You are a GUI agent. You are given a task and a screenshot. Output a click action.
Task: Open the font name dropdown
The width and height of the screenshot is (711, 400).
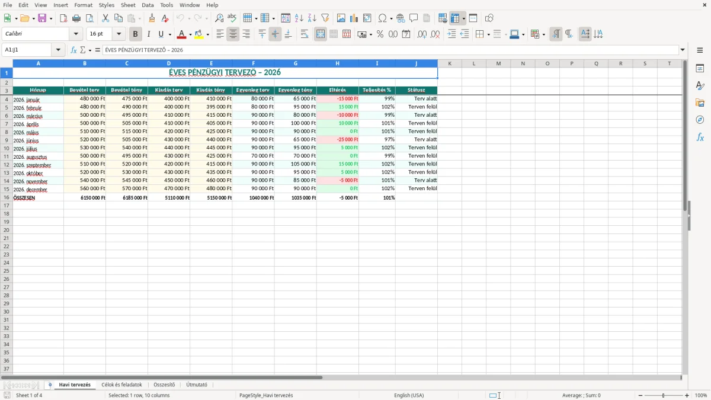pyautogui.click(x=76, y=34)
